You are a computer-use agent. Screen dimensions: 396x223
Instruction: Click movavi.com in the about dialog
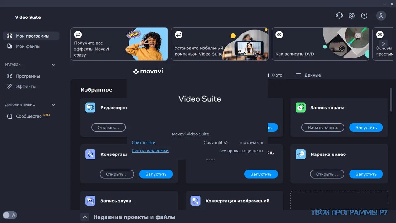(x=252, y=142)
